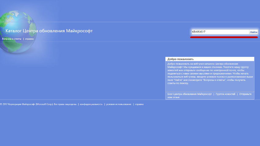Screen dimensions: 260x146
Task: Click the Добро пожаловать panel heading
Action: point(210,59)
